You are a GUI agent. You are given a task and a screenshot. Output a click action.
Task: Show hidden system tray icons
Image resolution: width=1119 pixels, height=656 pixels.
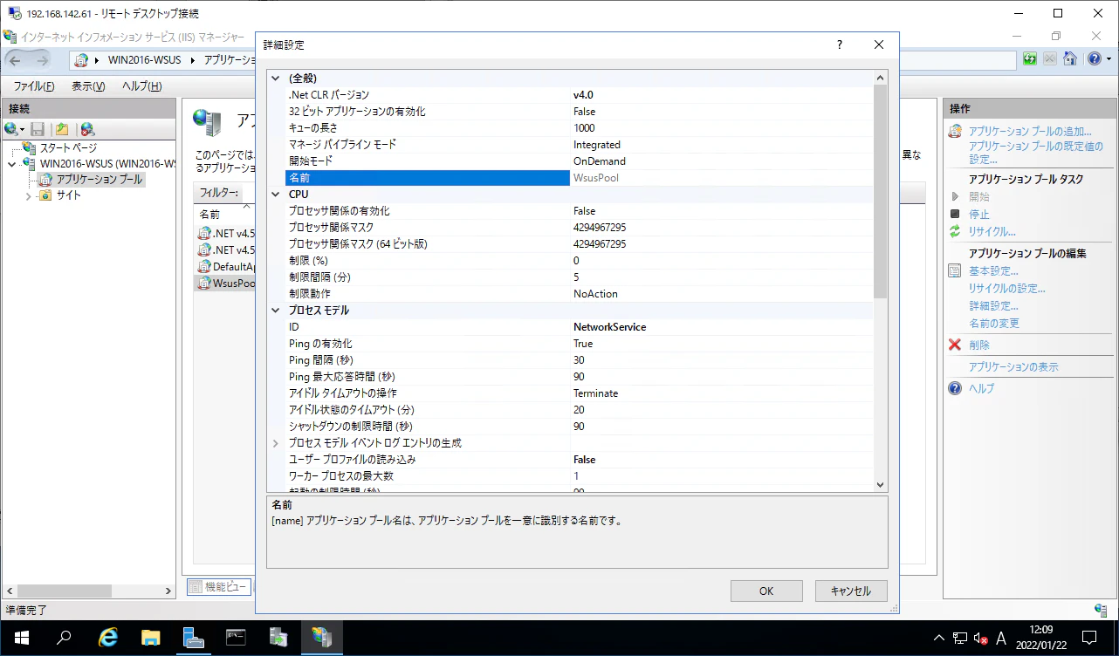click(x=938, y=638)
